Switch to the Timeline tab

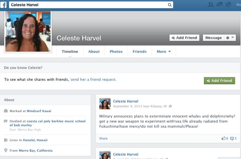70,52
